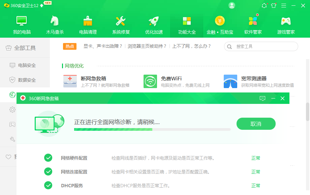Click the gamepad icon in sidebar

[12, 124]
